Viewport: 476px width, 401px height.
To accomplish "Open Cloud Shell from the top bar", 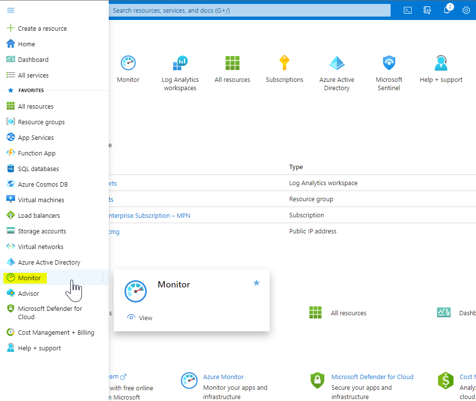I will tap(407, 10).
